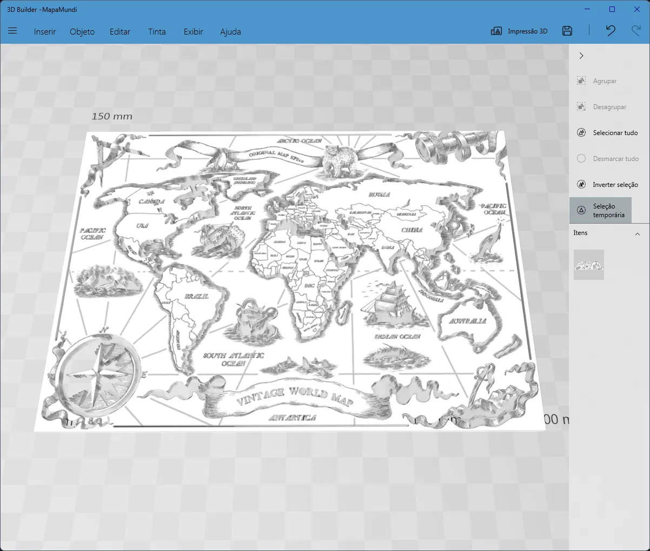Open the Exibir menu
650x551 pixels.
193,31
